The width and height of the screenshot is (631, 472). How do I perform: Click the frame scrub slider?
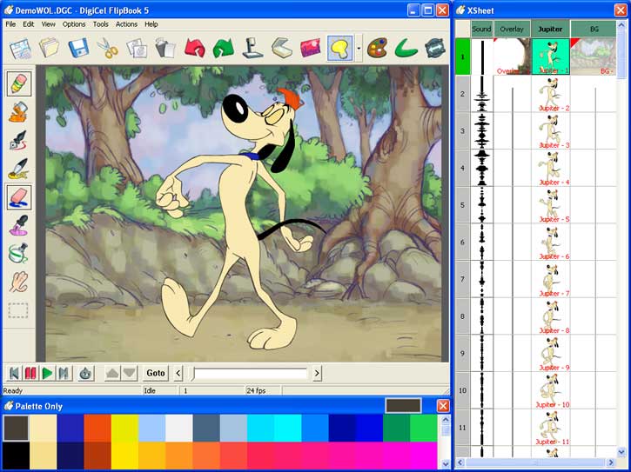click(x=250, y=374)
